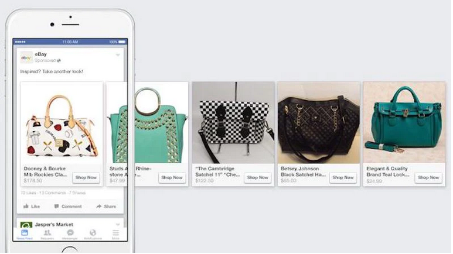
Task: Select the teal handbag product image
Action: coord(404,123)
